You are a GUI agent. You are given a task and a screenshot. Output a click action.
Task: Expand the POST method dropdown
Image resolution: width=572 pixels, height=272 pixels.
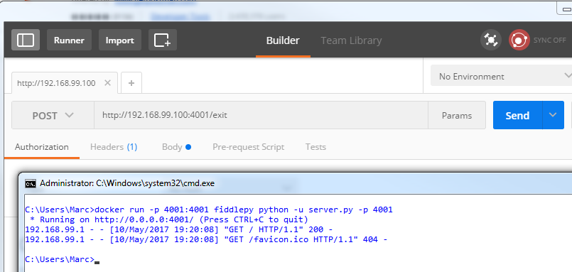click(x=53, y=115)
